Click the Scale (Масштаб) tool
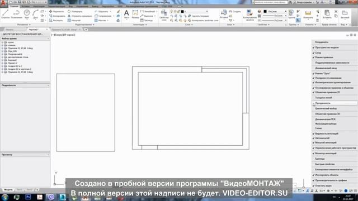 [74, 20]
